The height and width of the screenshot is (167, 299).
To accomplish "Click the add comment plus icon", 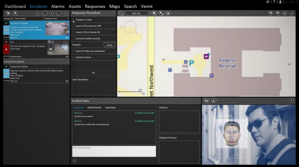I will [74, 161].
